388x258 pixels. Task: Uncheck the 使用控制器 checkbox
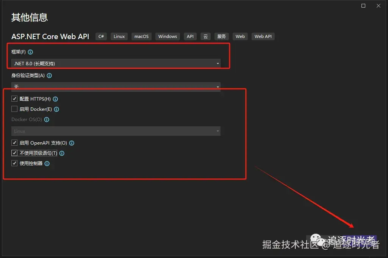pyautogui.click(x=14, y=163)
